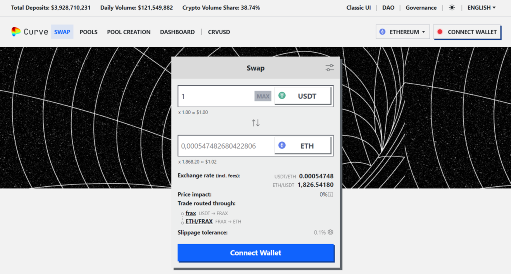The width and height of the screenshot is (511, 274).
Task: Click the Ethereum icon in the network selector
Action: 382,32
